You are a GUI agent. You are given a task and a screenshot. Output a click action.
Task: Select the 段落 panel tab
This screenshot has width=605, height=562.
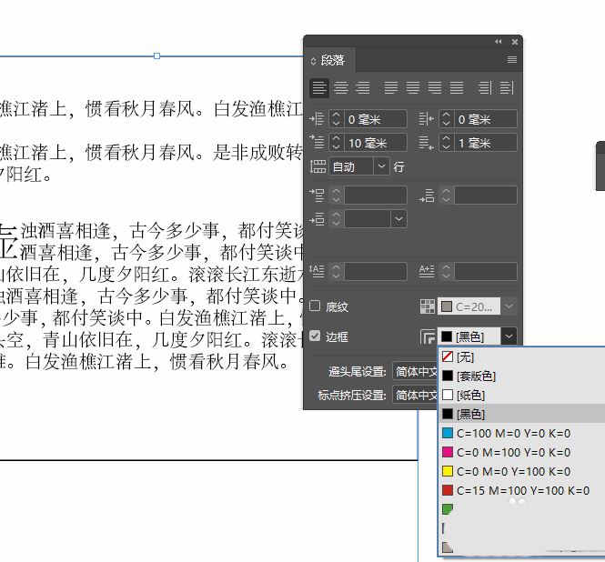coord(330,60)
